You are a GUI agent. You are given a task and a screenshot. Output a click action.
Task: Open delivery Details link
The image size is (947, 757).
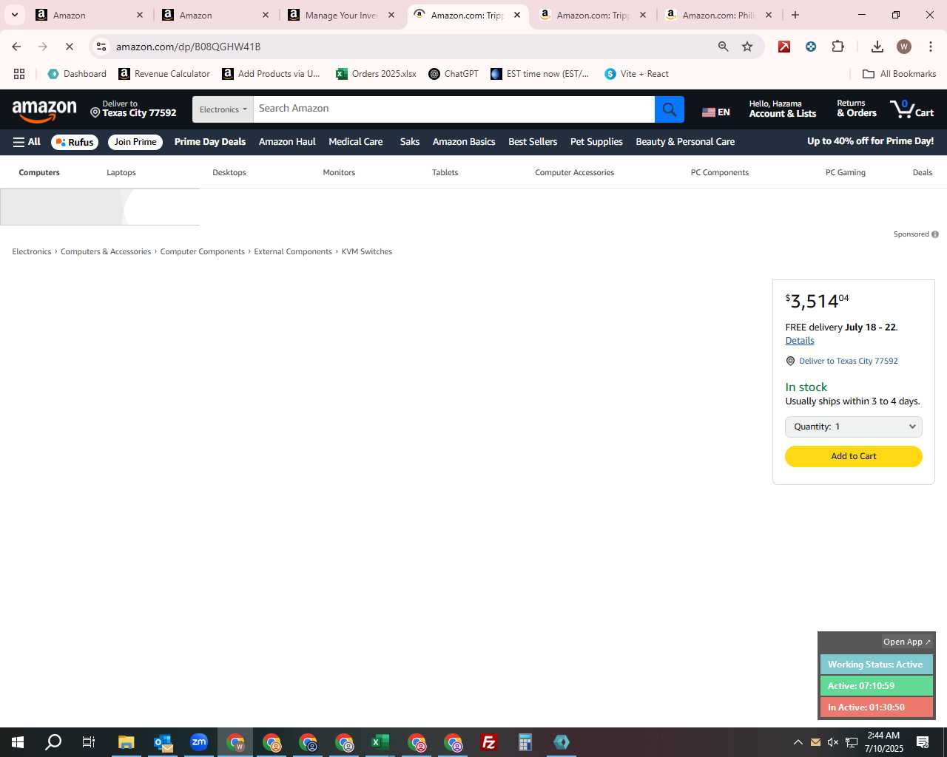click(x=800, y=341)
